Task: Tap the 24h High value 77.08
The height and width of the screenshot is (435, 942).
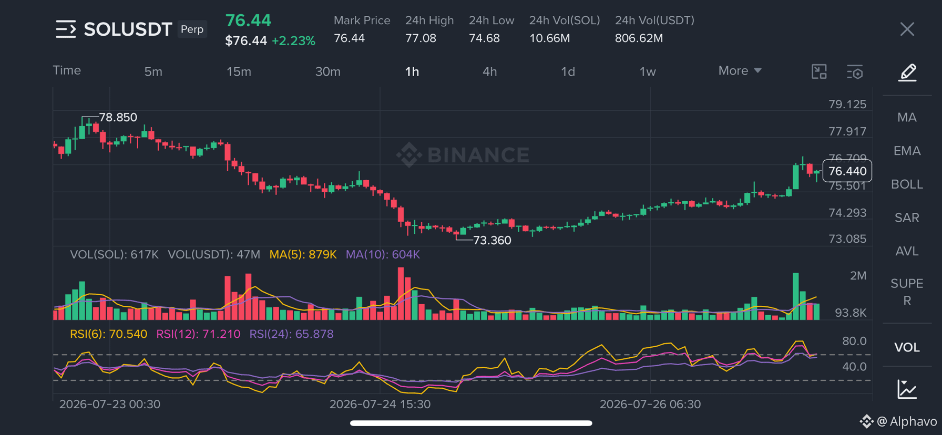Action: (421, 38)
